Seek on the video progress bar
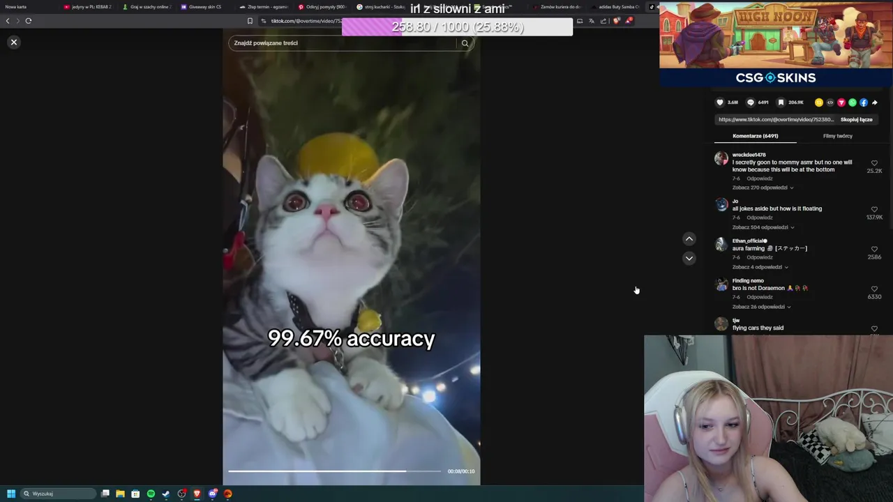The width and height of the screenshot is (893, 502). coord(334,471)
